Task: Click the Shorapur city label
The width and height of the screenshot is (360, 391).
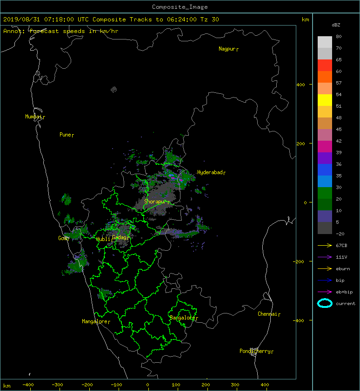Action: (x=157, y=202)
